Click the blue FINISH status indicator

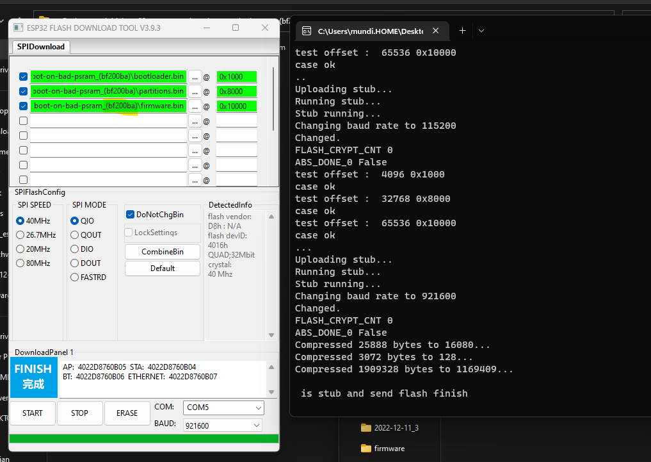tap(34, 377)
